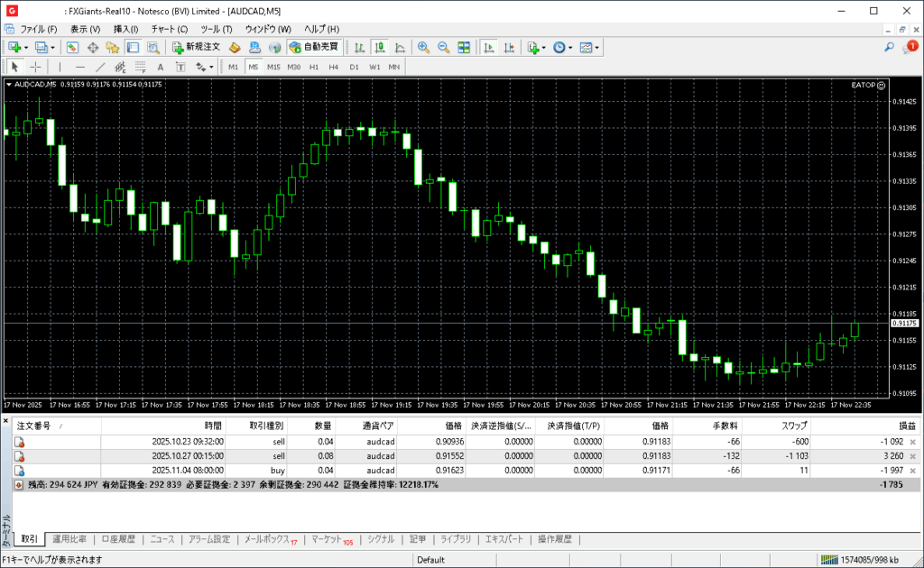Select the crosshair cursor tool
This screenshot has height=568, width=924.
coord(36,67)
